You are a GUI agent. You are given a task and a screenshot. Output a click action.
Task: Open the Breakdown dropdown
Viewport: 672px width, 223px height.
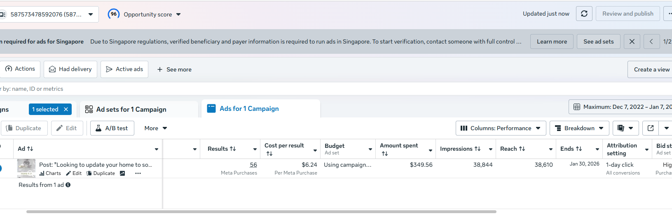pos(579,128)
